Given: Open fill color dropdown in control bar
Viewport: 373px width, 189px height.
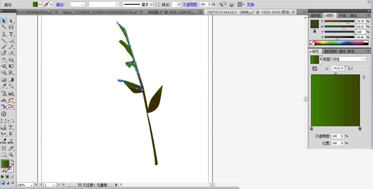Looking at the screenshot, I should [40, 4].
